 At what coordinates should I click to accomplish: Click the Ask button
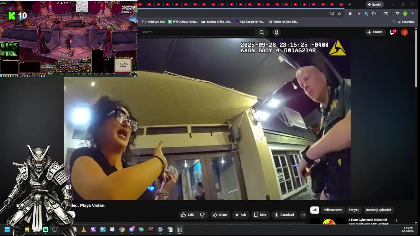point(240,215)
